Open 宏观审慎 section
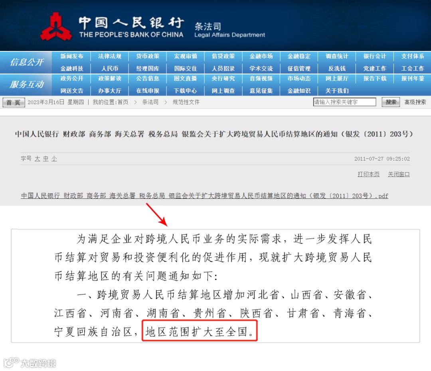 pyautogui.click(x=186, y=56)
